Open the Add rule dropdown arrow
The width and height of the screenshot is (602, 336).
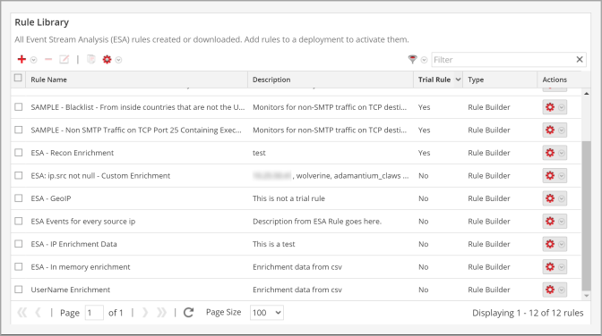(x=34, y=60)
